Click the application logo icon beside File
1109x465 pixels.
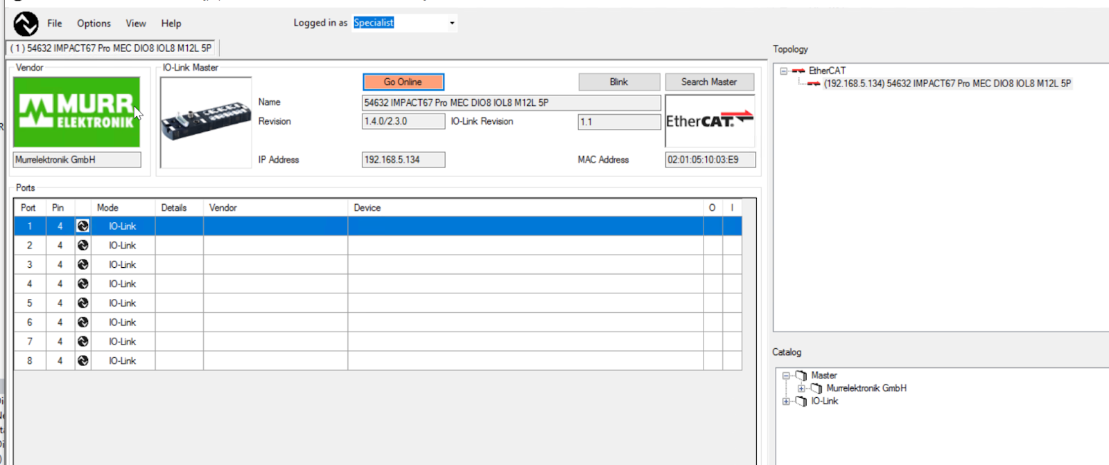(26, 24)
